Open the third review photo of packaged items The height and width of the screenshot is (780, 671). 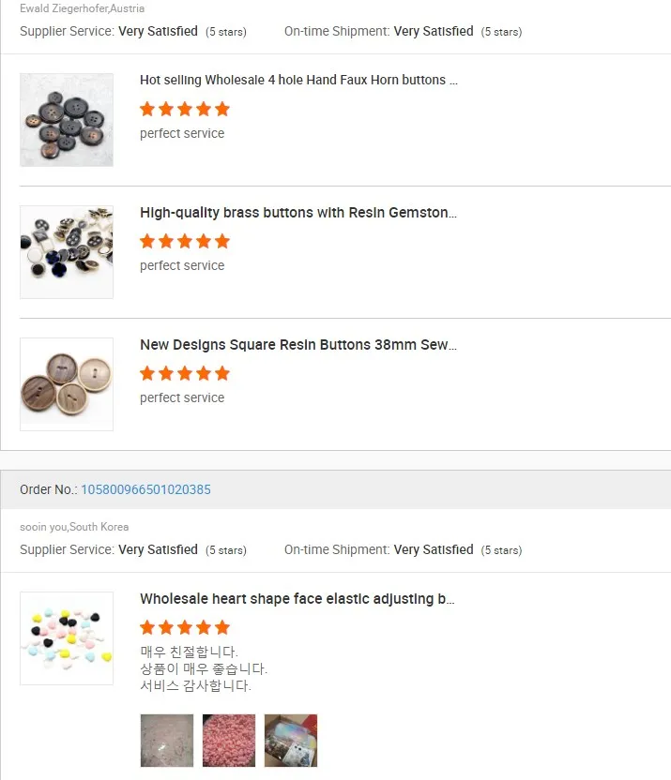(291, 741)
